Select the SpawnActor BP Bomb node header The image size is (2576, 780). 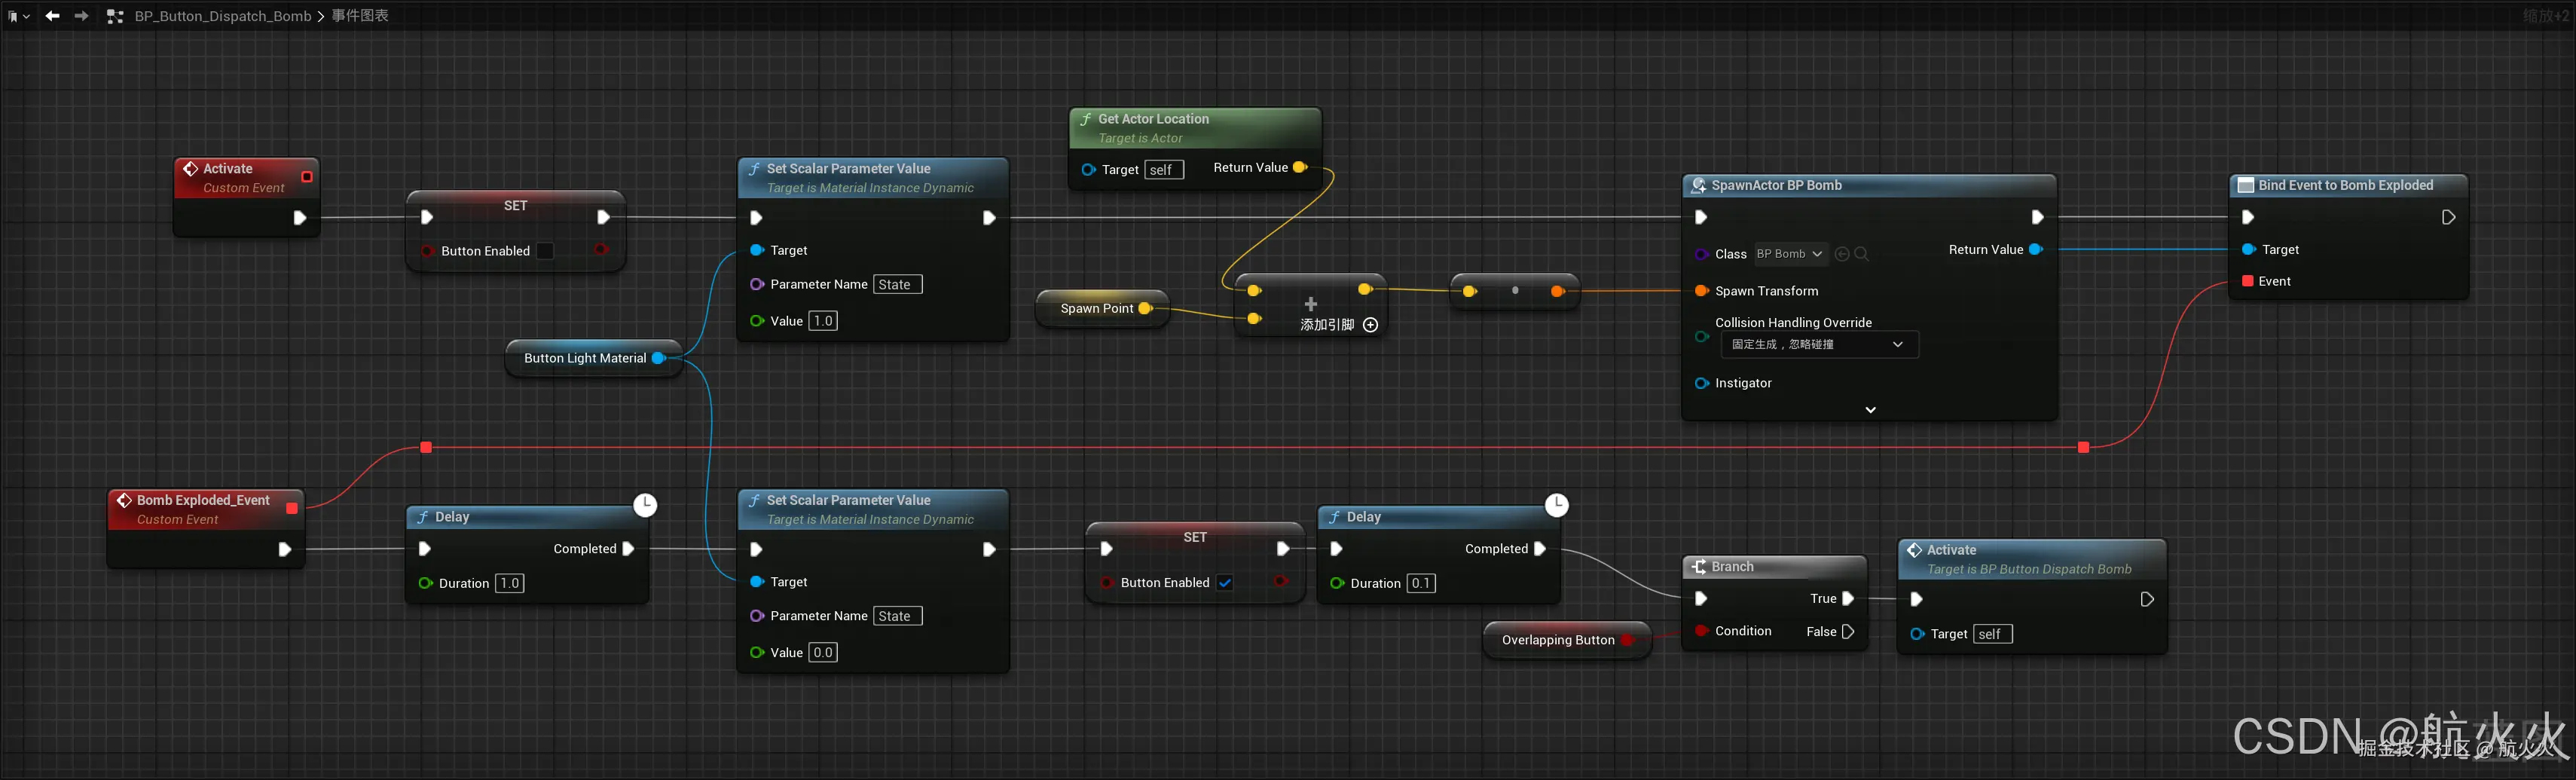tap(1868, 186)
